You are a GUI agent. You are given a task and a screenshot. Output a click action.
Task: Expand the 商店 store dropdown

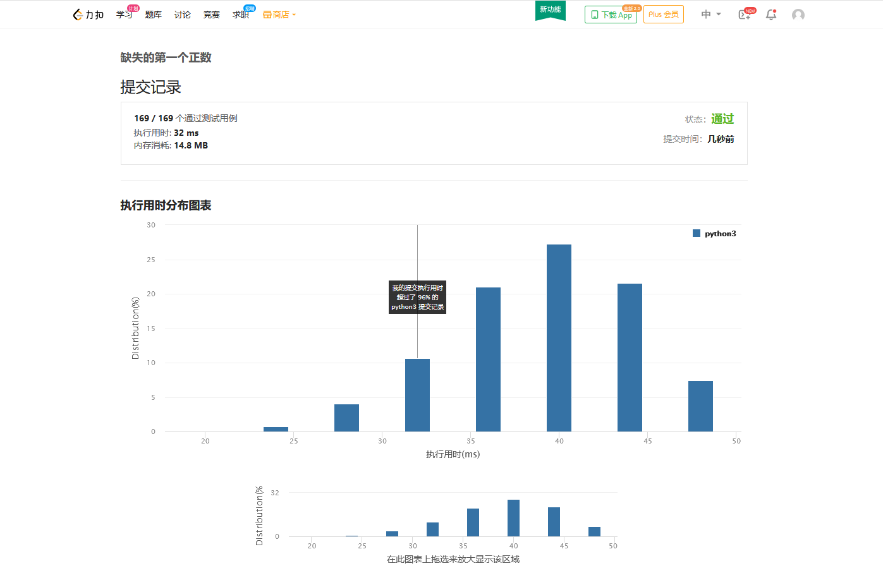tap(279, 15)
